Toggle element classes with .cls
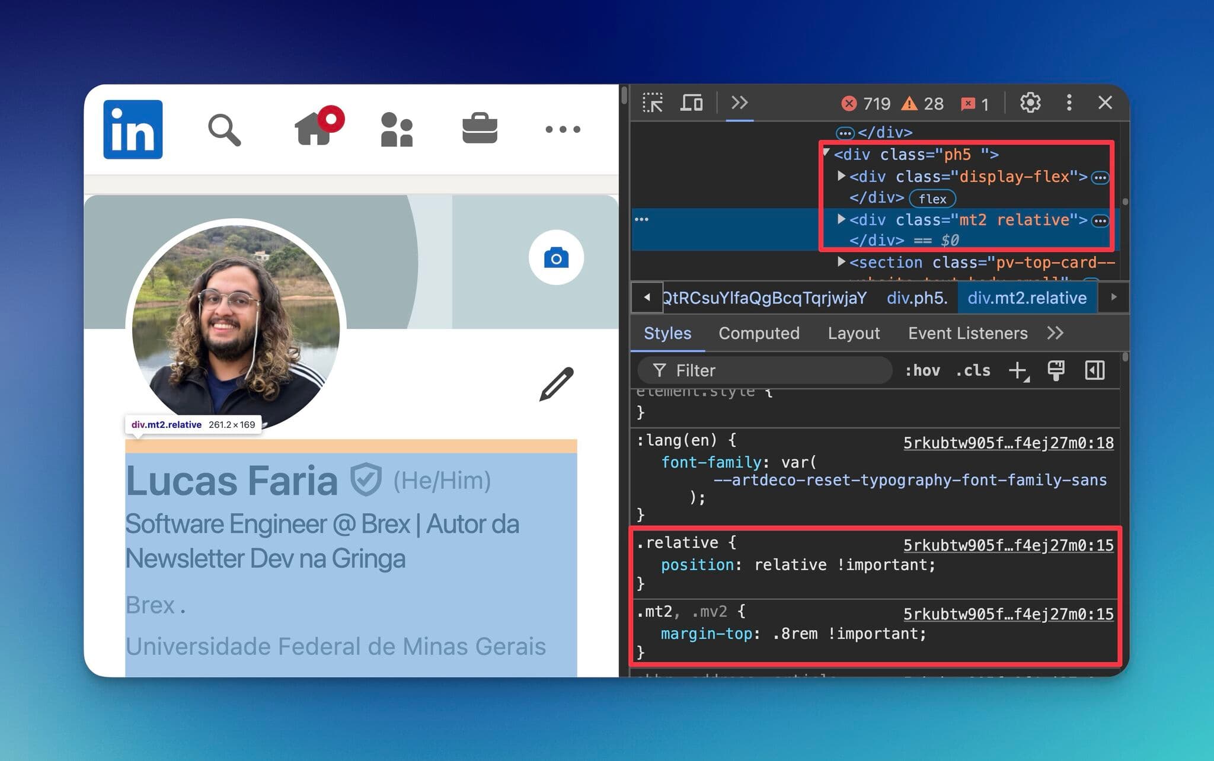The width and height of the screenshot is (1214, 761). [x=973, y=370]
